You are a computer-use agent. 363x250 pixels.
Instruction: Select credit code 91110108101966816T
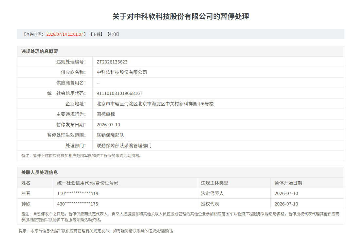click(119, 93)
